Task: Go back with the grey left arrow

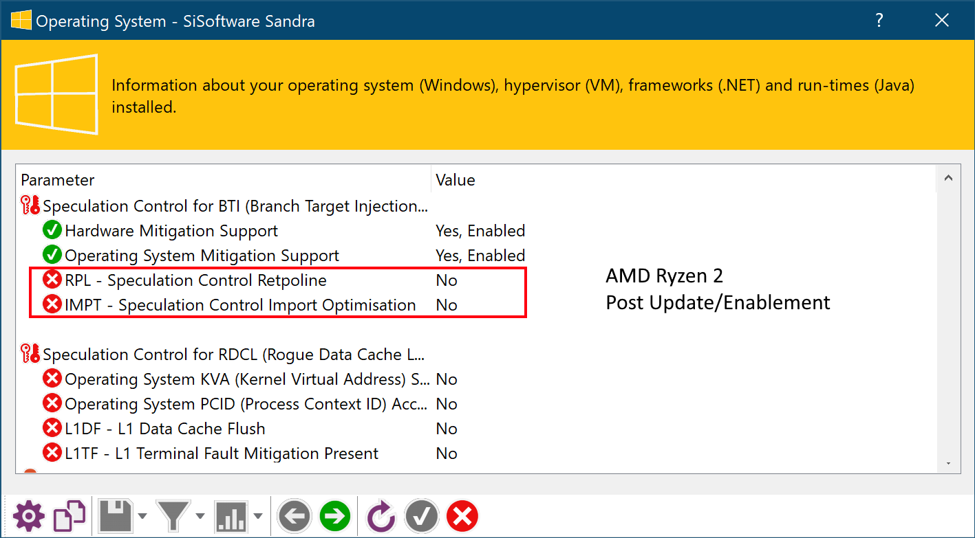Action: click(295, 516)
